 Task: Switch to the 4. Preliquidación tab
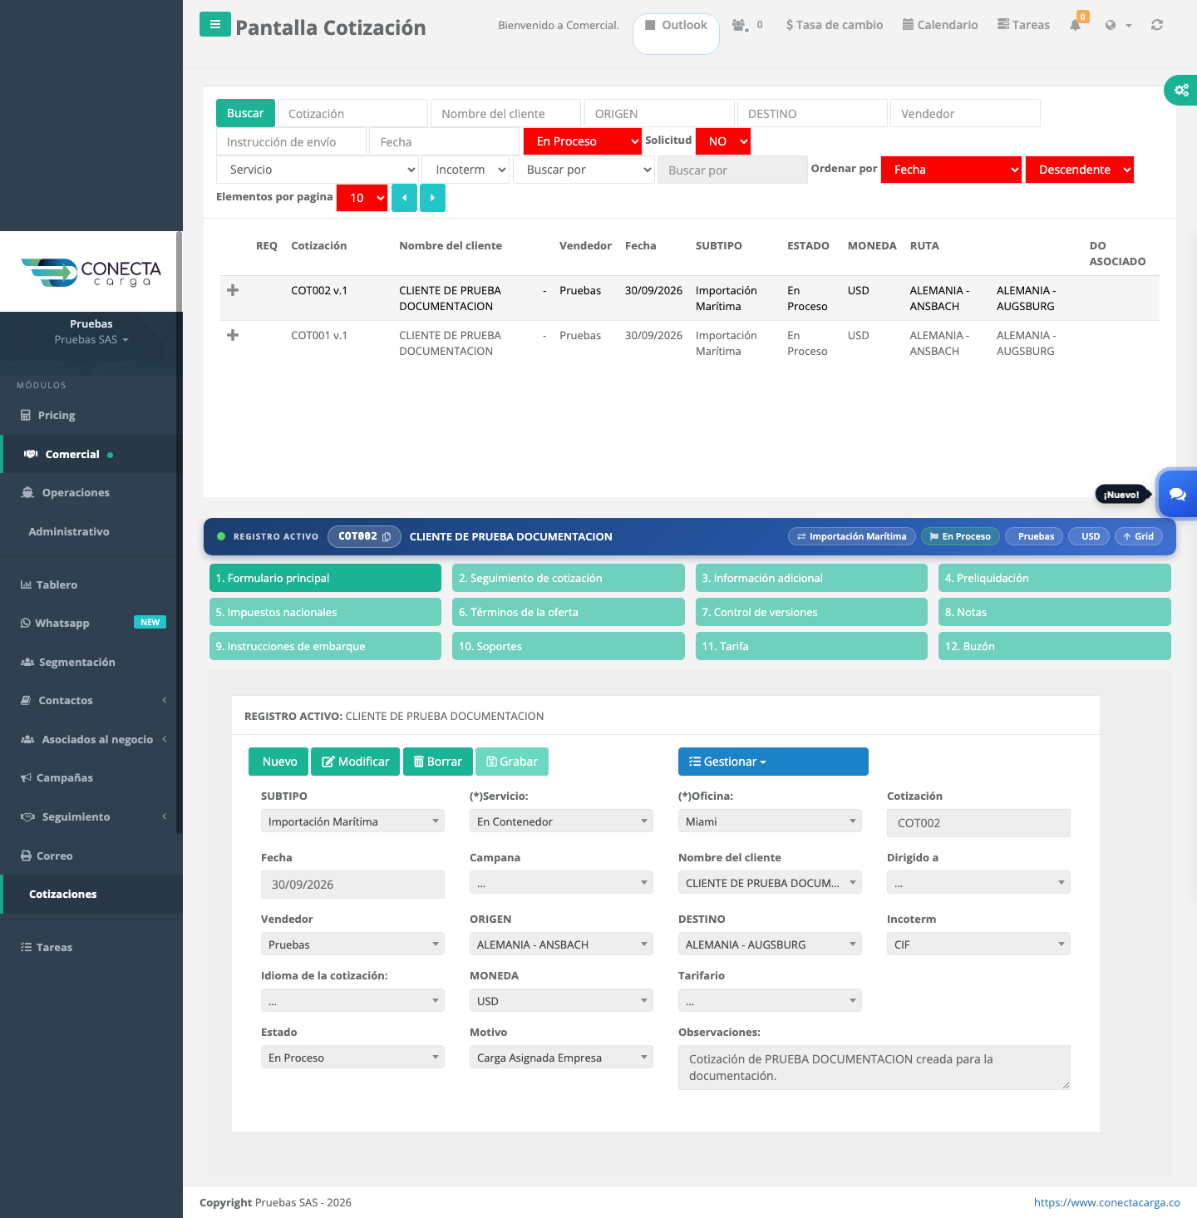pyautogui.click(x=1054, y=578)
